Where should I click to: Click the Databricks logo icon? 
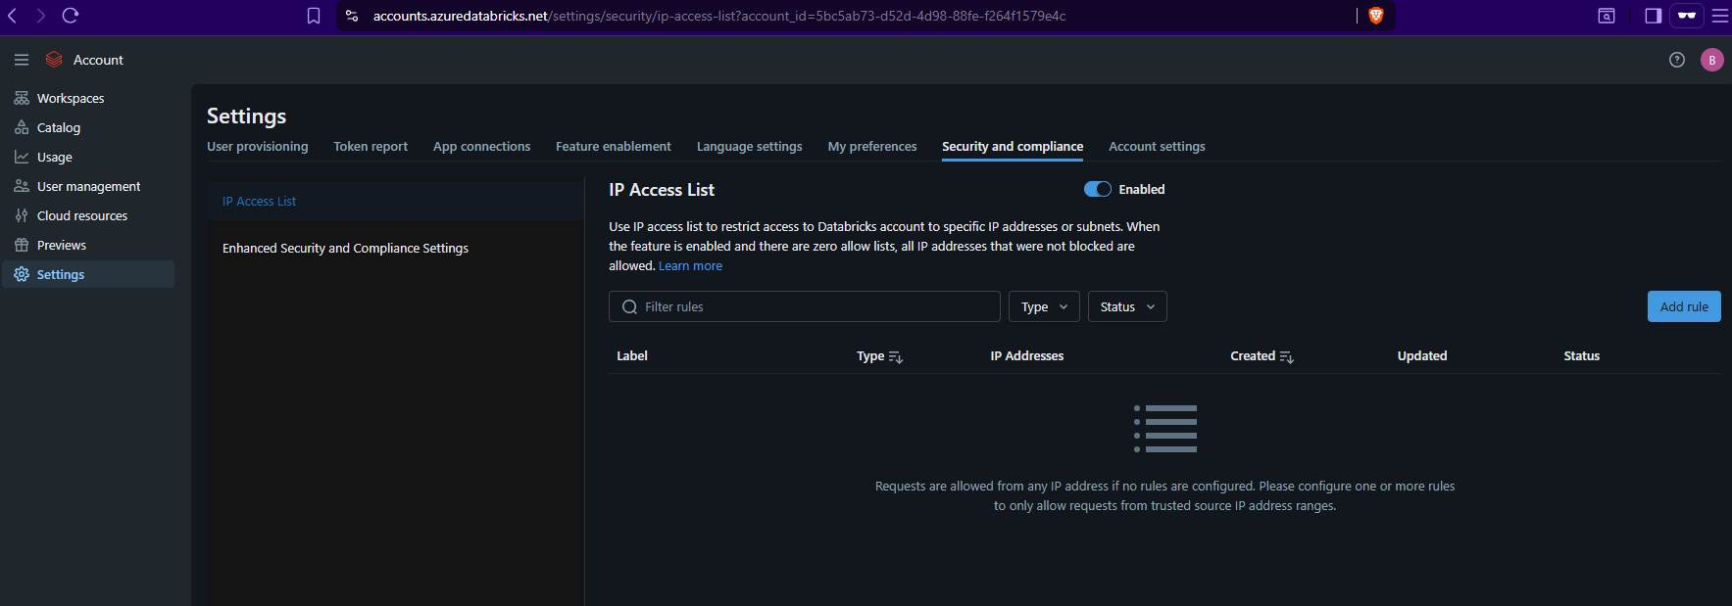point(54,60)
